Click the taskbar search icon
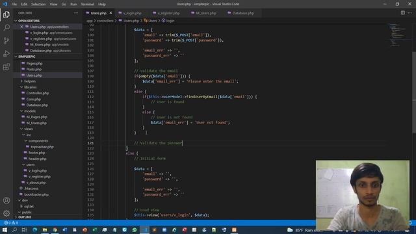Image resolution: width=416 pixels, height=234 pixels. pos(14,229)
